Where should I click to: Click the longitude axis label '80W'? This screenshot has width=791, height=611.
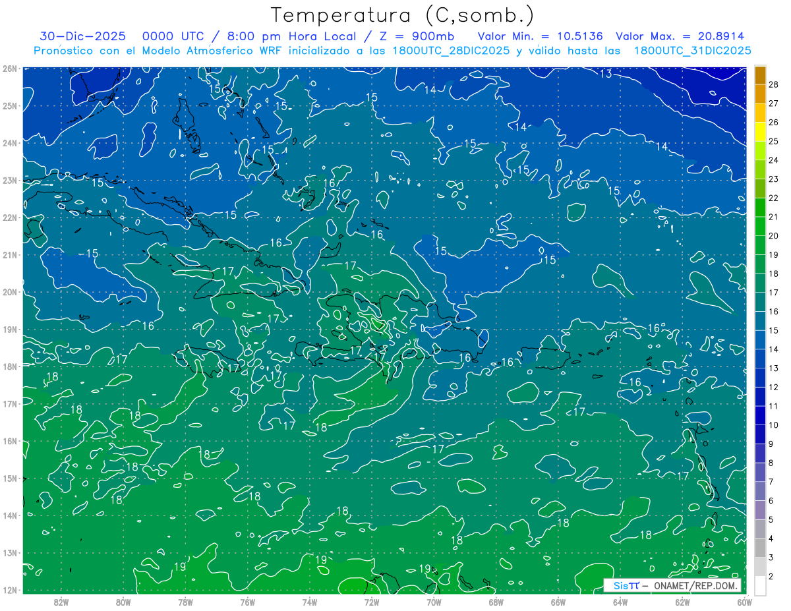coord(123,602)
